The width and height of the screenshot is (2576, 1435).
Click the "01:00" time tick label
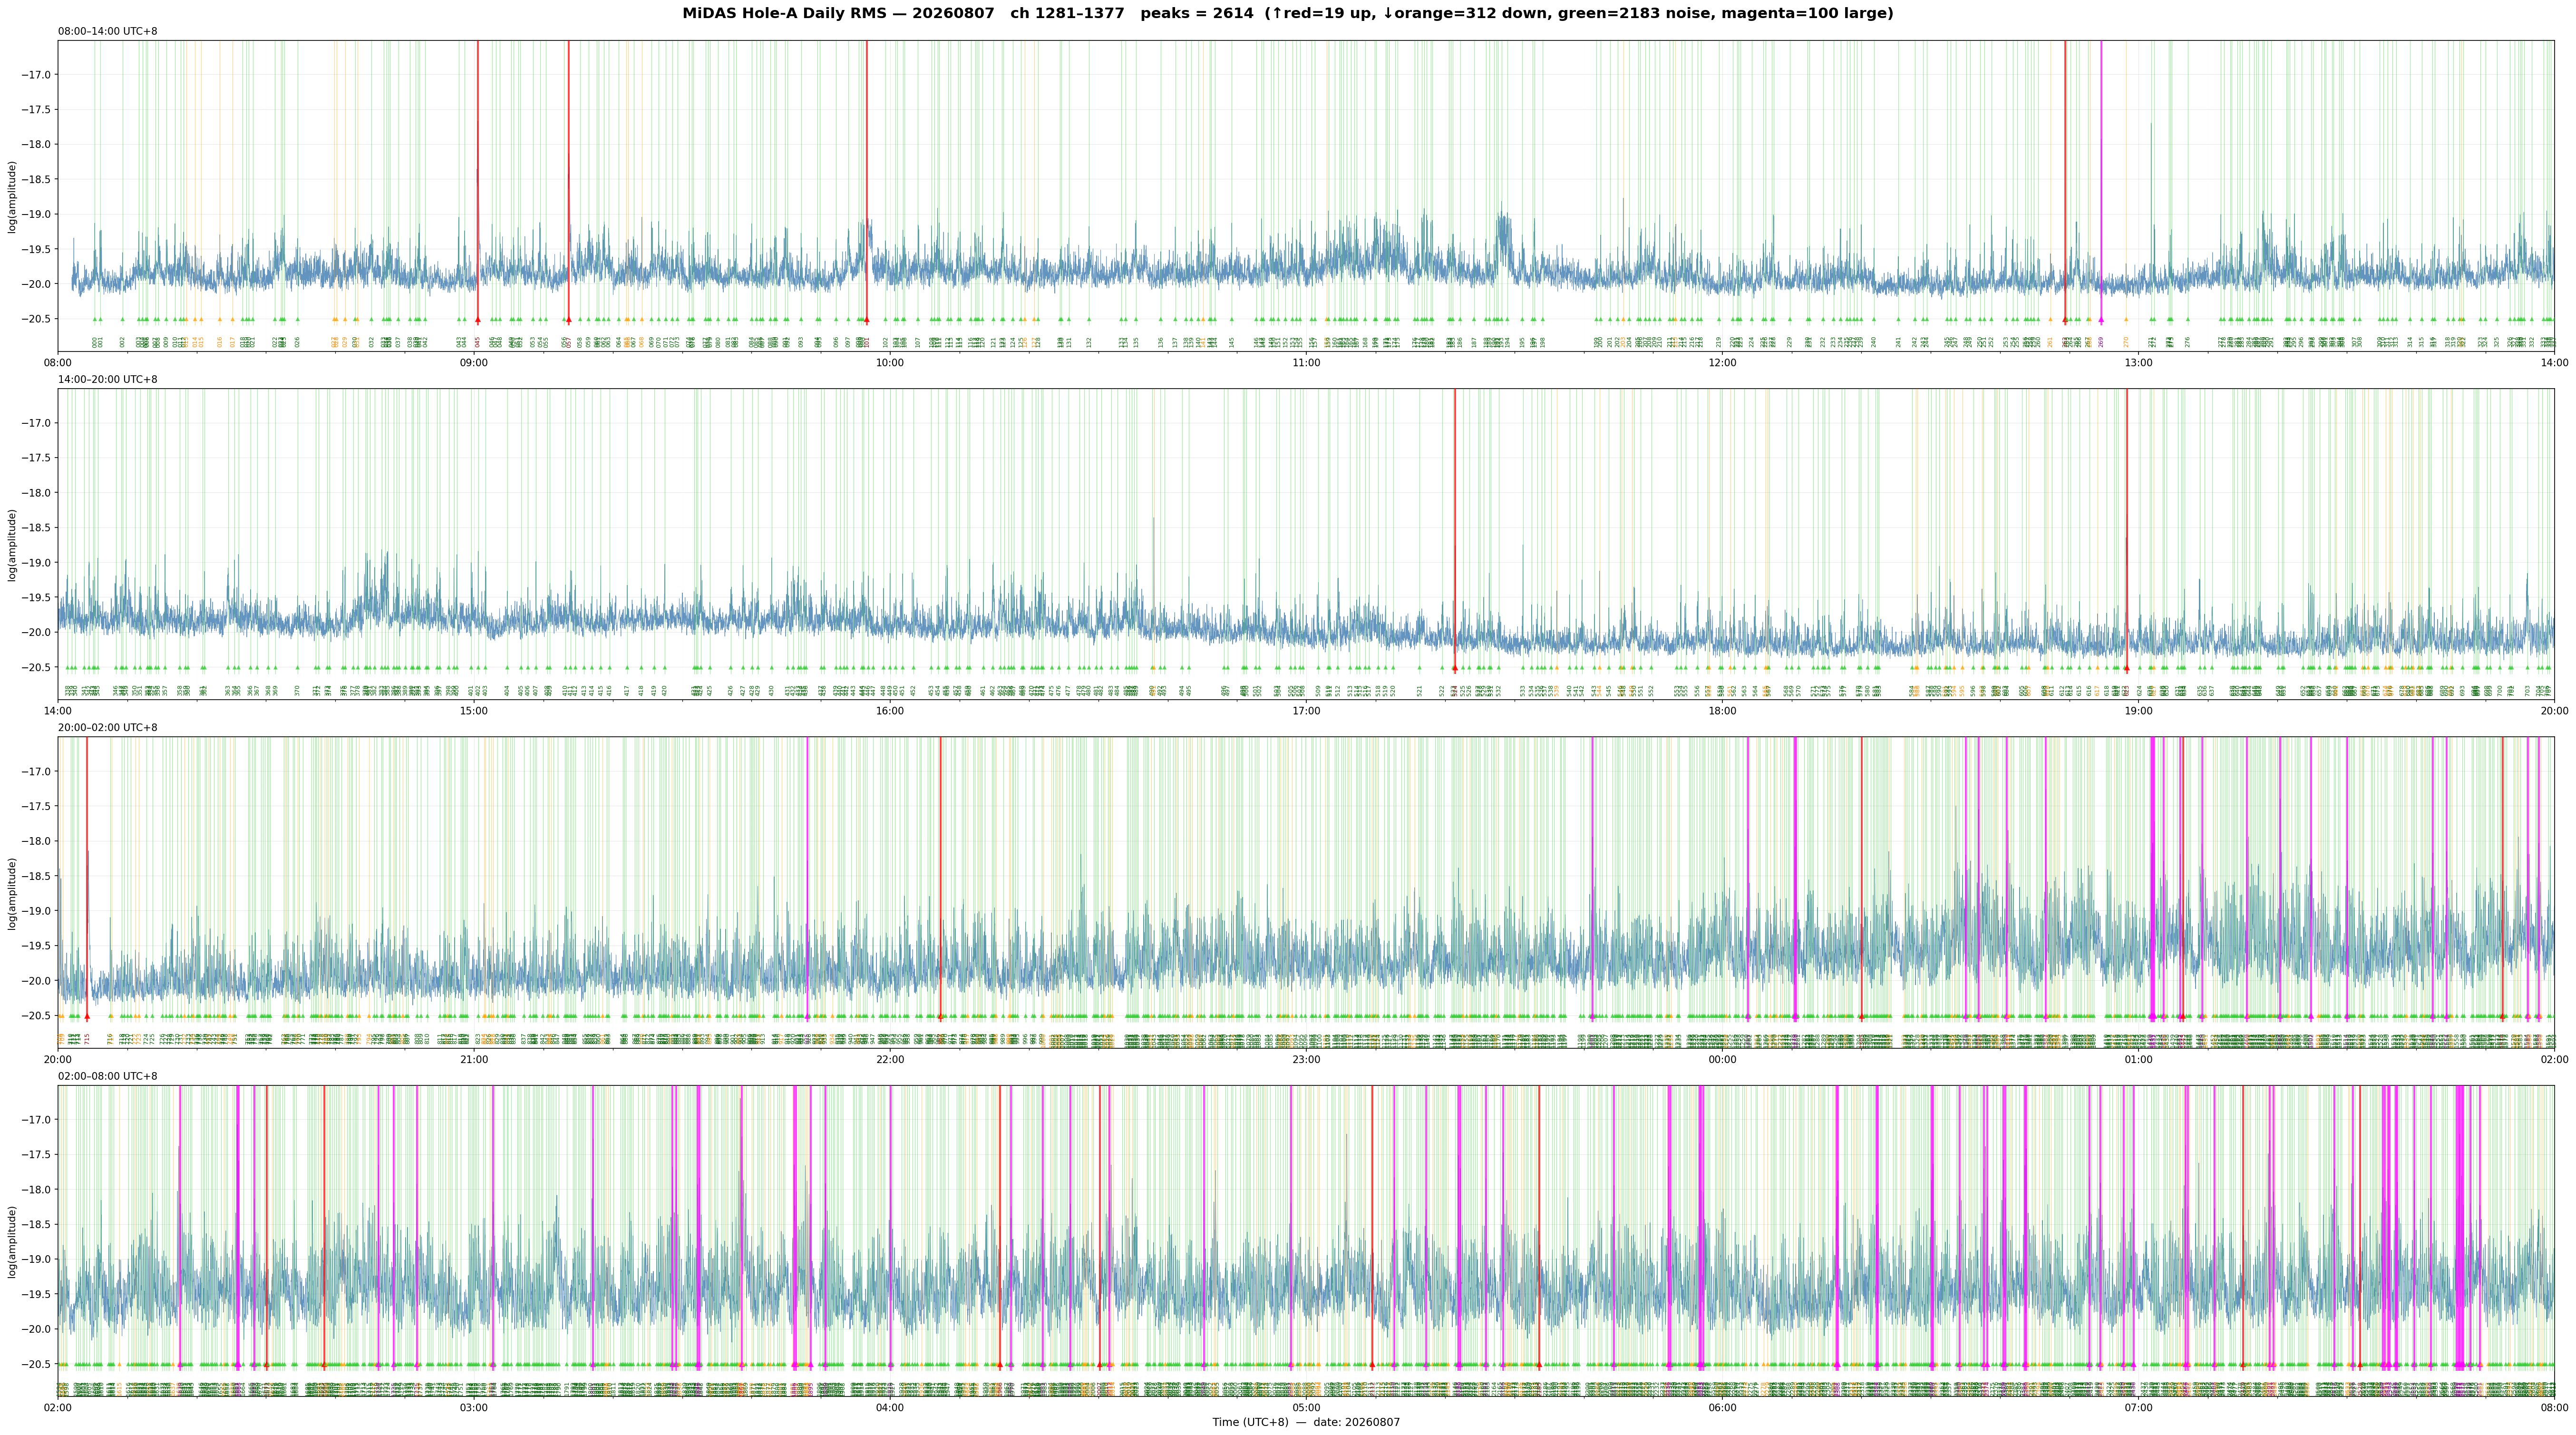[2138, 1058]
